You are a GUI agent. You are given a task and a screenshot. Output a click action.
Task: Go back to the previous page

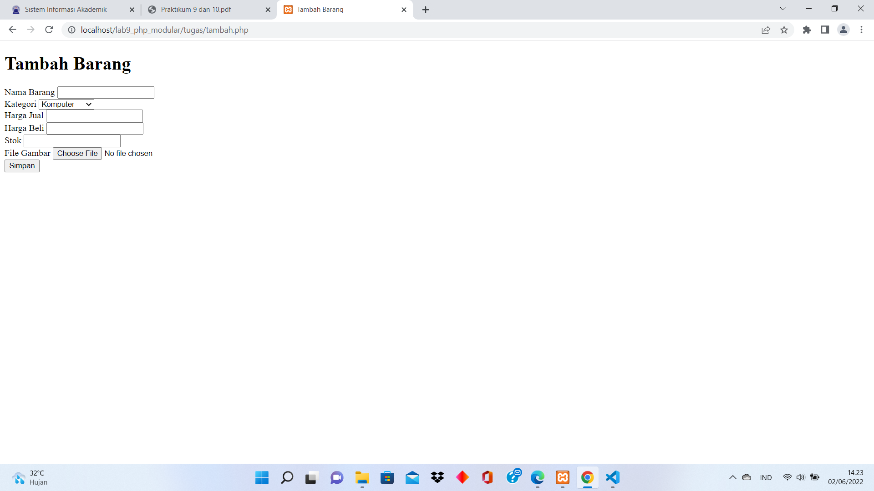[x=12, y=30]
